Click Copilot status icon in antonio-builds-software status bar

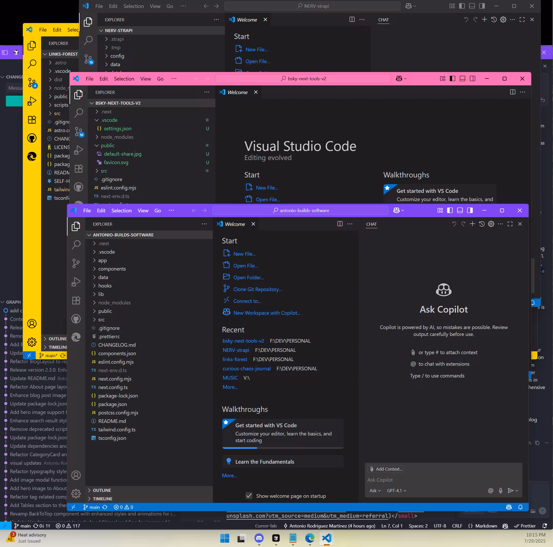[x=509, y=507]
